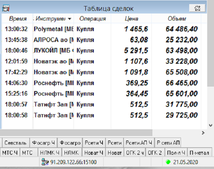Click the unpin button in title bar
214x169 pixels.
[197, 8]
